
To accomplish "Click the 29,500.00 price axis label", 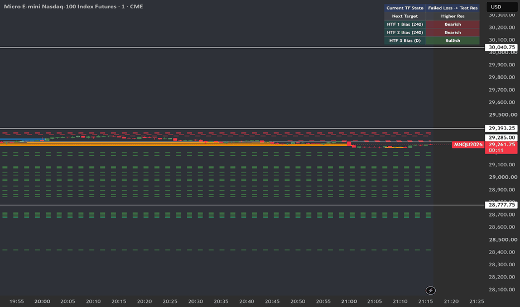I will (x=503, y=114).
